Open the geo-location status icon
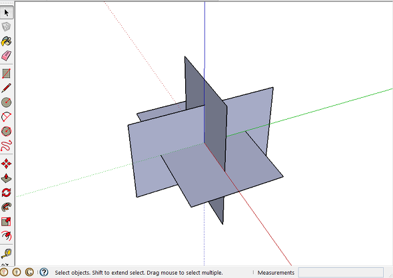 [3, 272]
